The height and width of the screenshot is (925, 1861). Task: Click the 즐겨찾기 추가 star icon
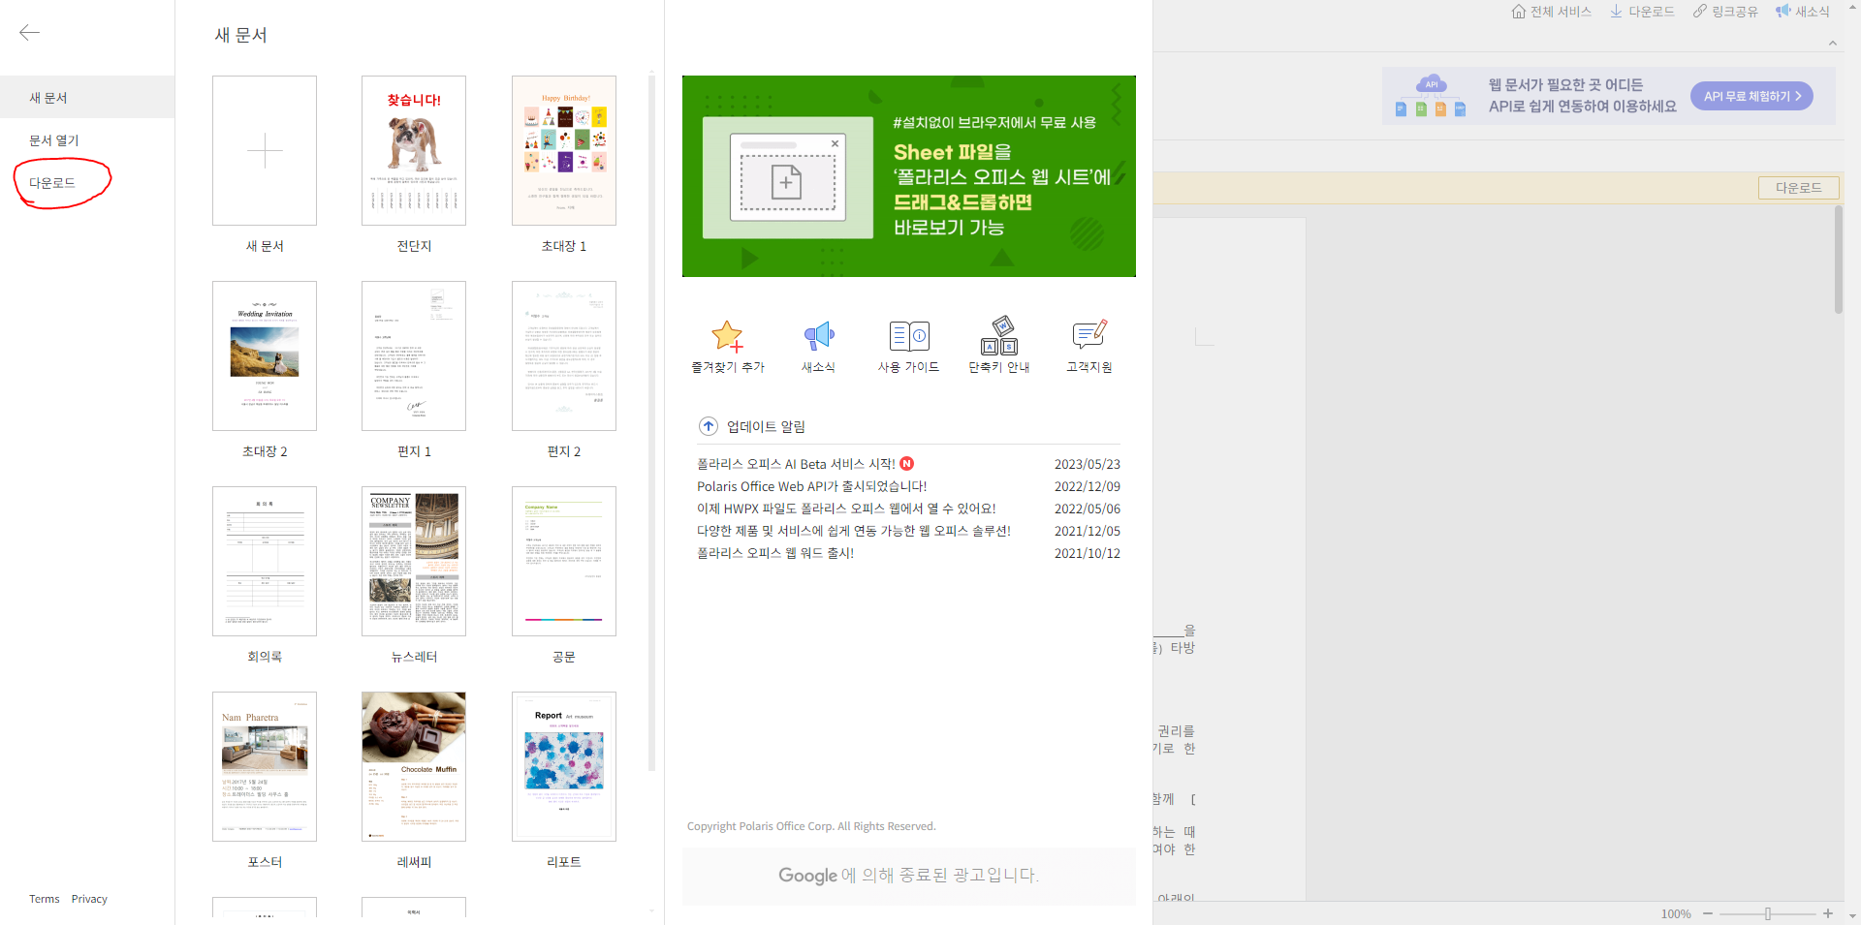(x=728, y=336)
